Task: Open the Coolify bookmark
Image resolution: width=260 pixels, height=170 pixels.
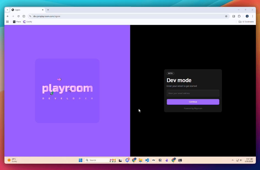Action: [28, 22]
